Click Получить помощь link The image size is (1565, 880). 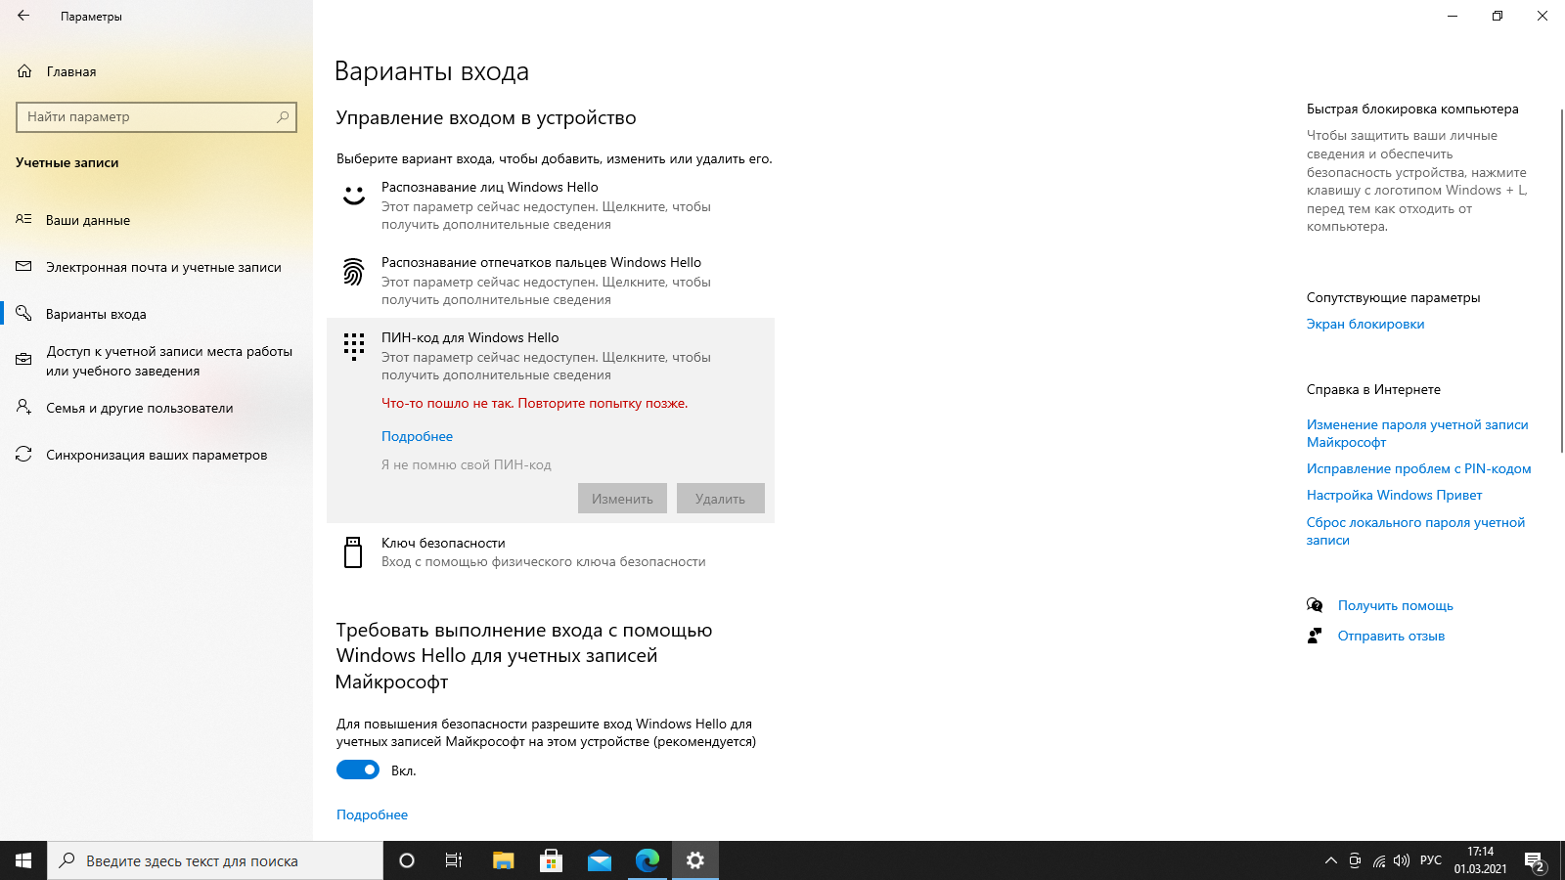tap(1396, 605)
